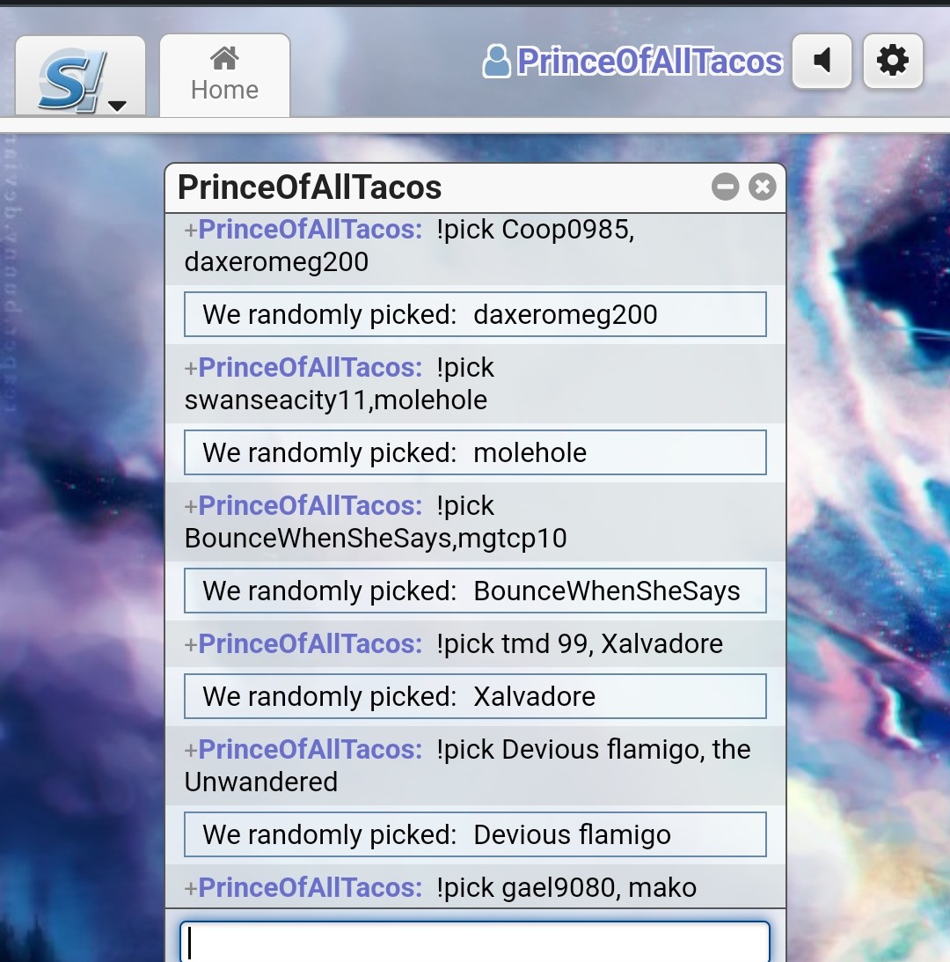The width and height of the screenshot is (950, 962).
Task: Select the 'We randomly picked: molehole' result box
Action: coord(475,452)
